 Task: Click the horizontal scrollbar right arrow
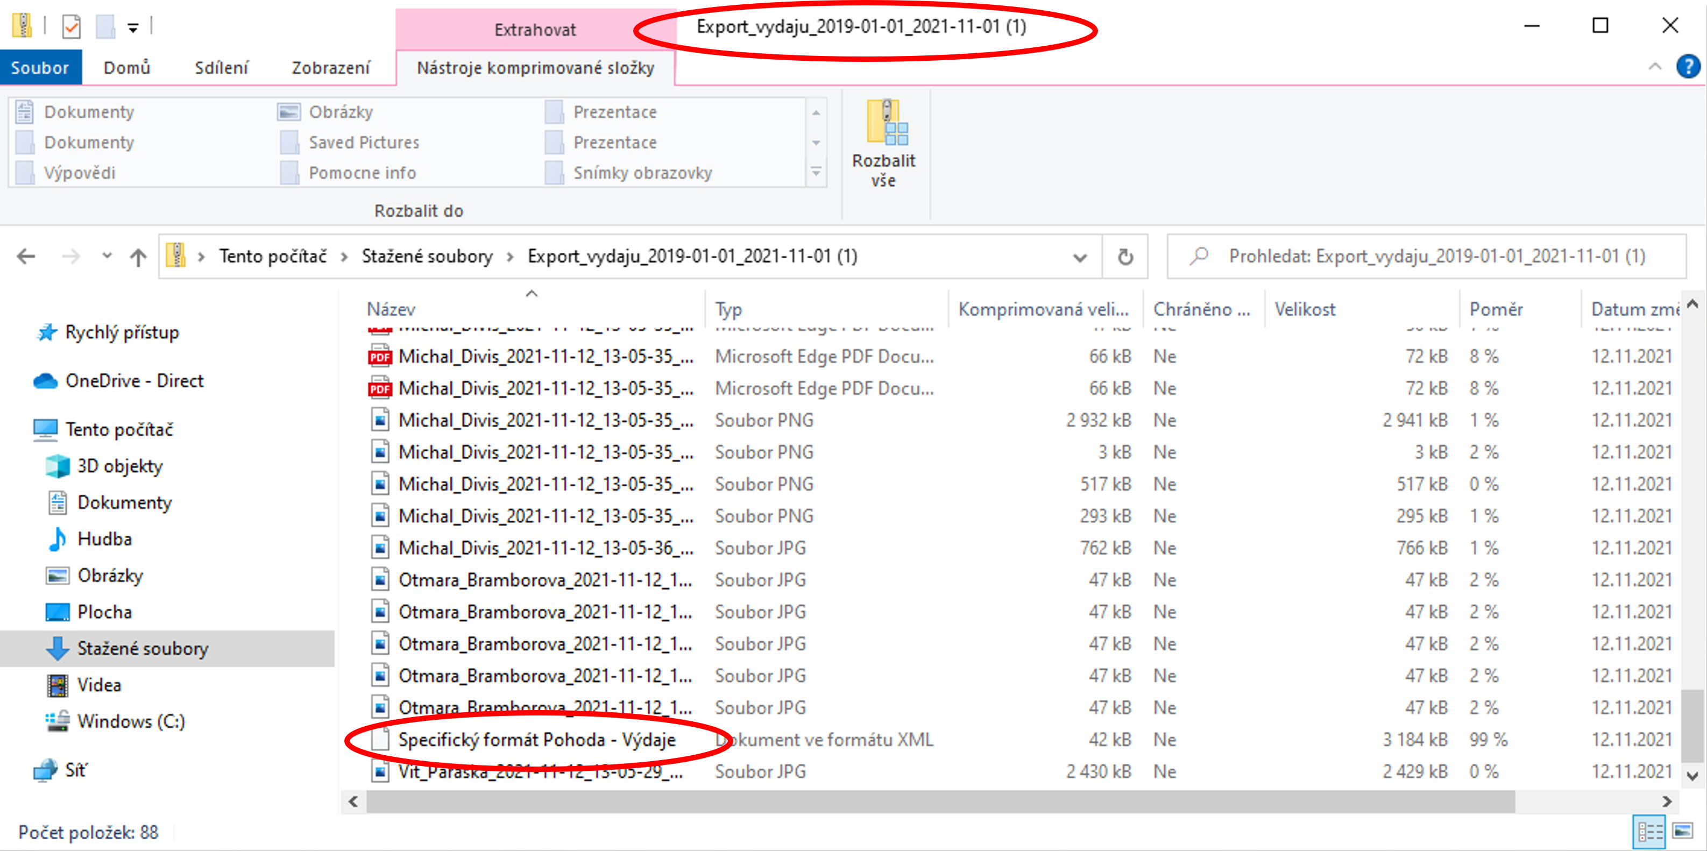(x=1667, y=802)
